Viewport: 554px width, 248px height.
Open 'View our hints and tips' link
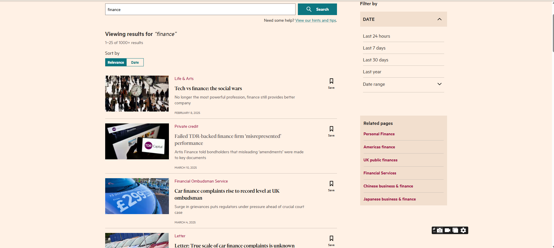(x=316, y=21)
